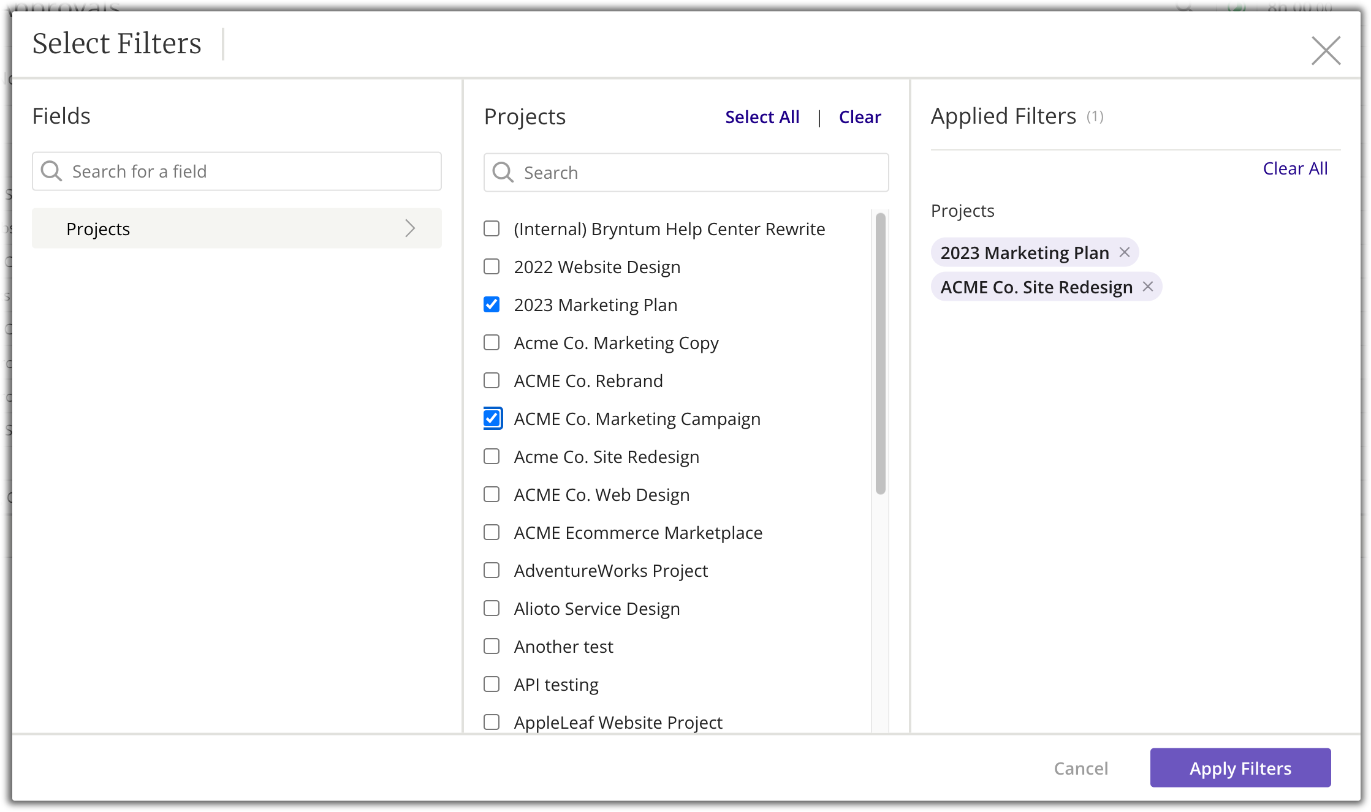Expand the Projects field row chevron
The image size is (1371, 812).
coord(410,228)
